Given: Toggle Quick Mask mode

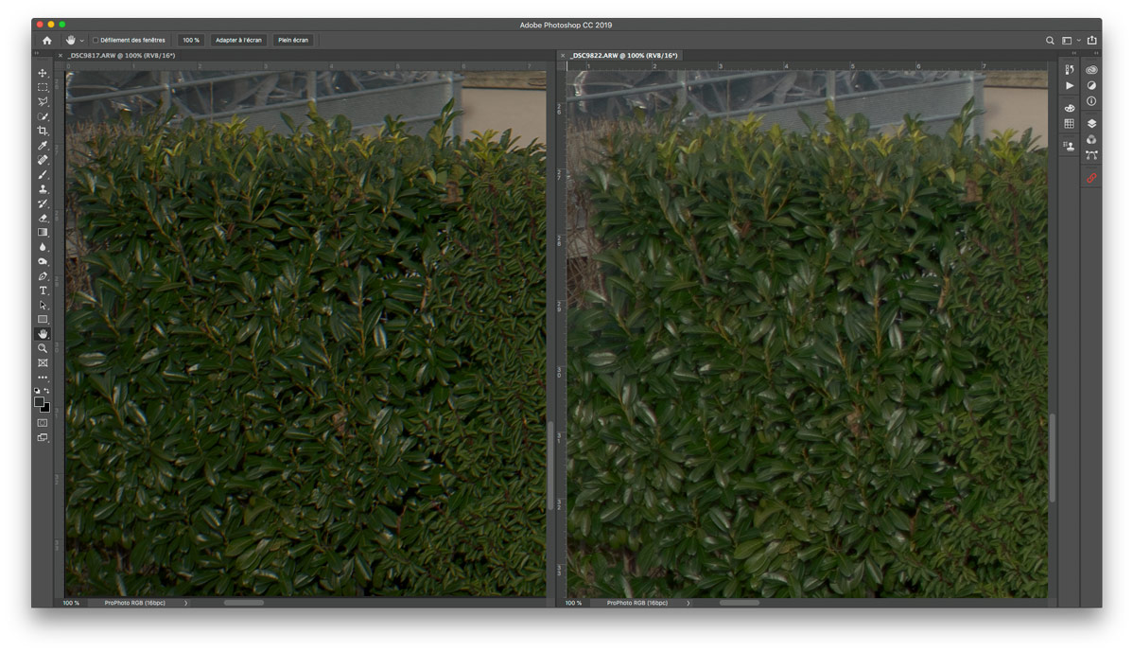Looking at the screenshot, I should tap(43, 423).
